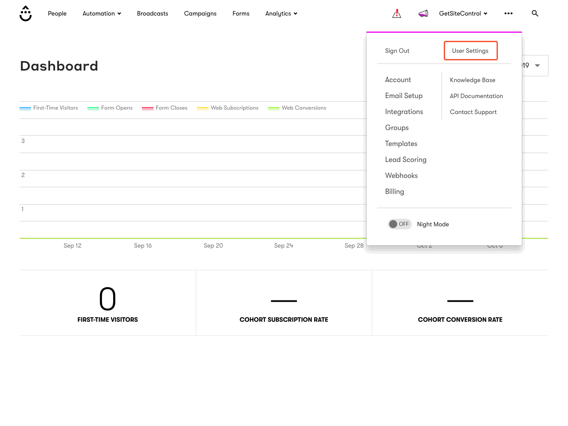The image size is (568, 426).
Task: Expand the Automation dropdown menu
Action: pos(102,14)
